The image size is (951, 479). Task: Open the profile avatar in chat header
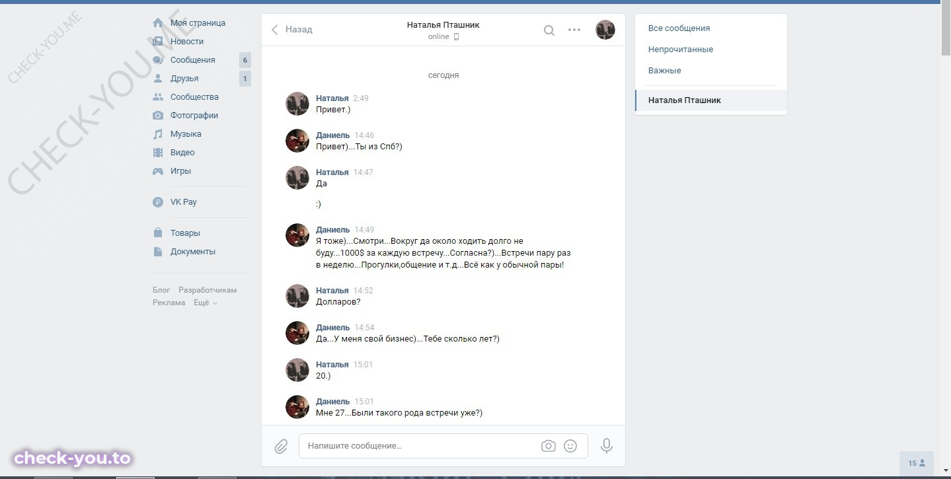tap(605, 30)
